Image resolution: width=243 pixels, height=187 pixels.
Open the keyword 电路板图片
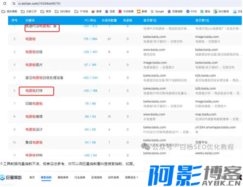[x=34, y=65]
